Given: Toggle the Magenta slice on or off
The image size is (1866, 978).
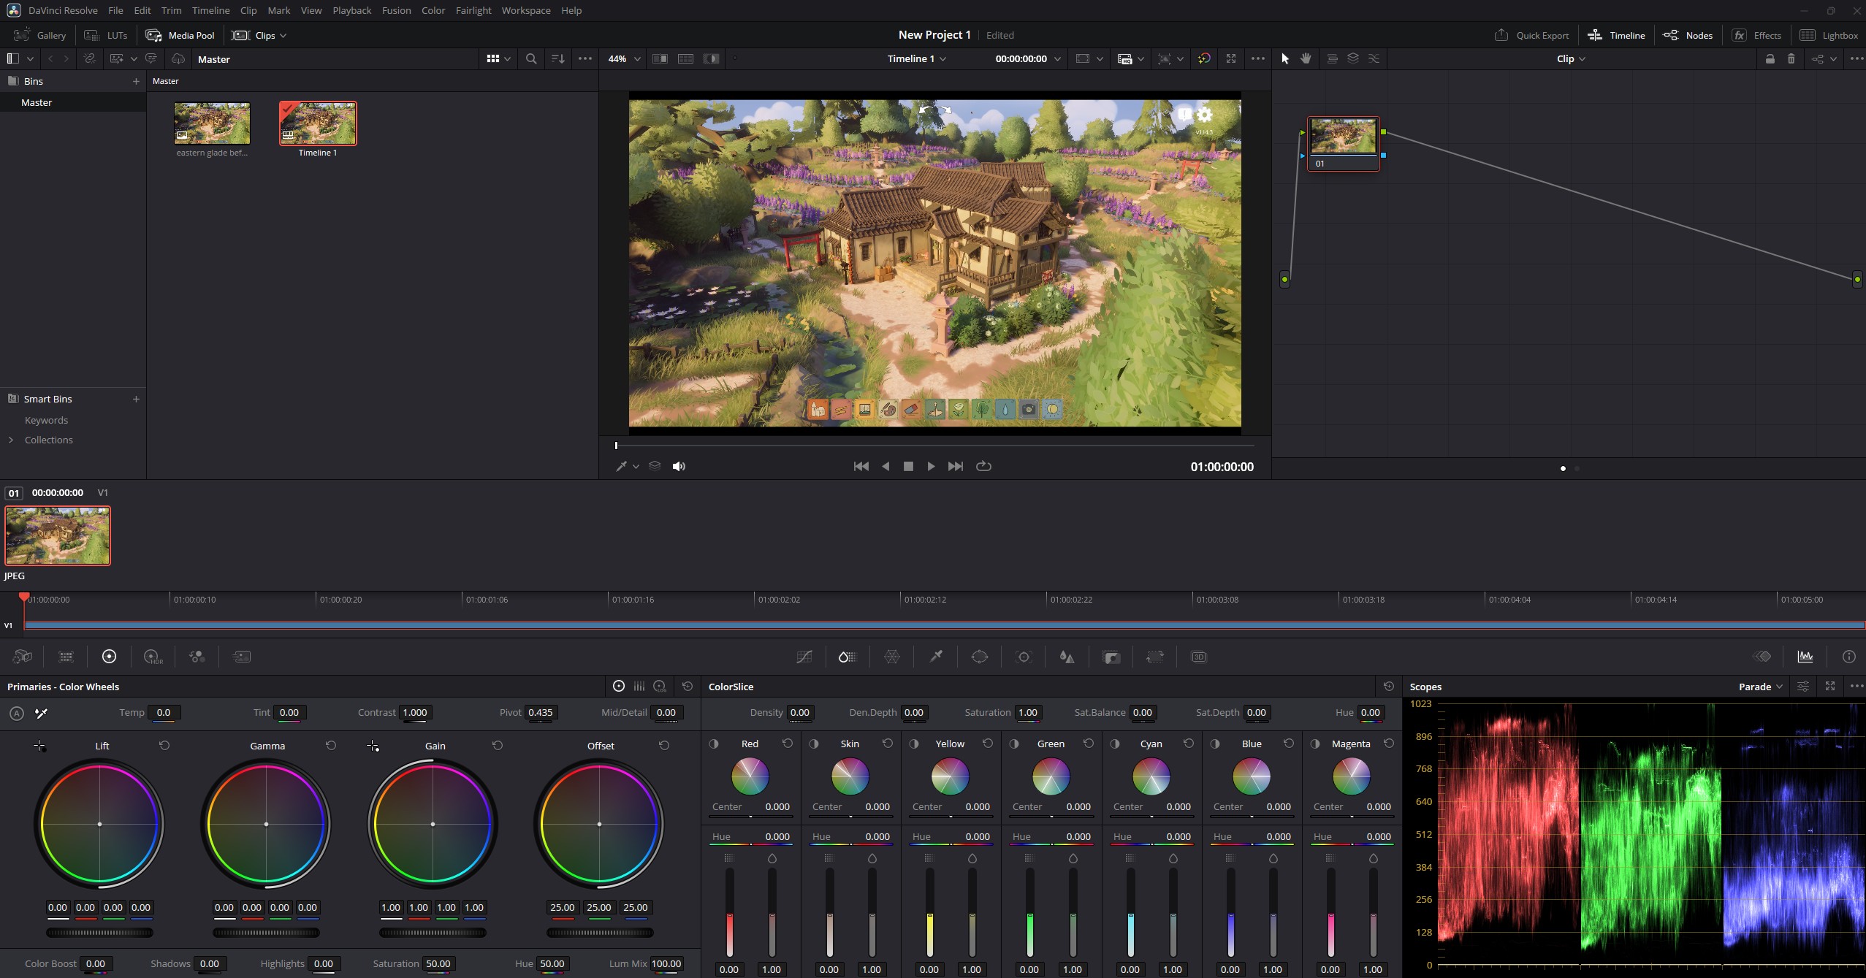Looking at the screenshot, I should [1315, 744].
